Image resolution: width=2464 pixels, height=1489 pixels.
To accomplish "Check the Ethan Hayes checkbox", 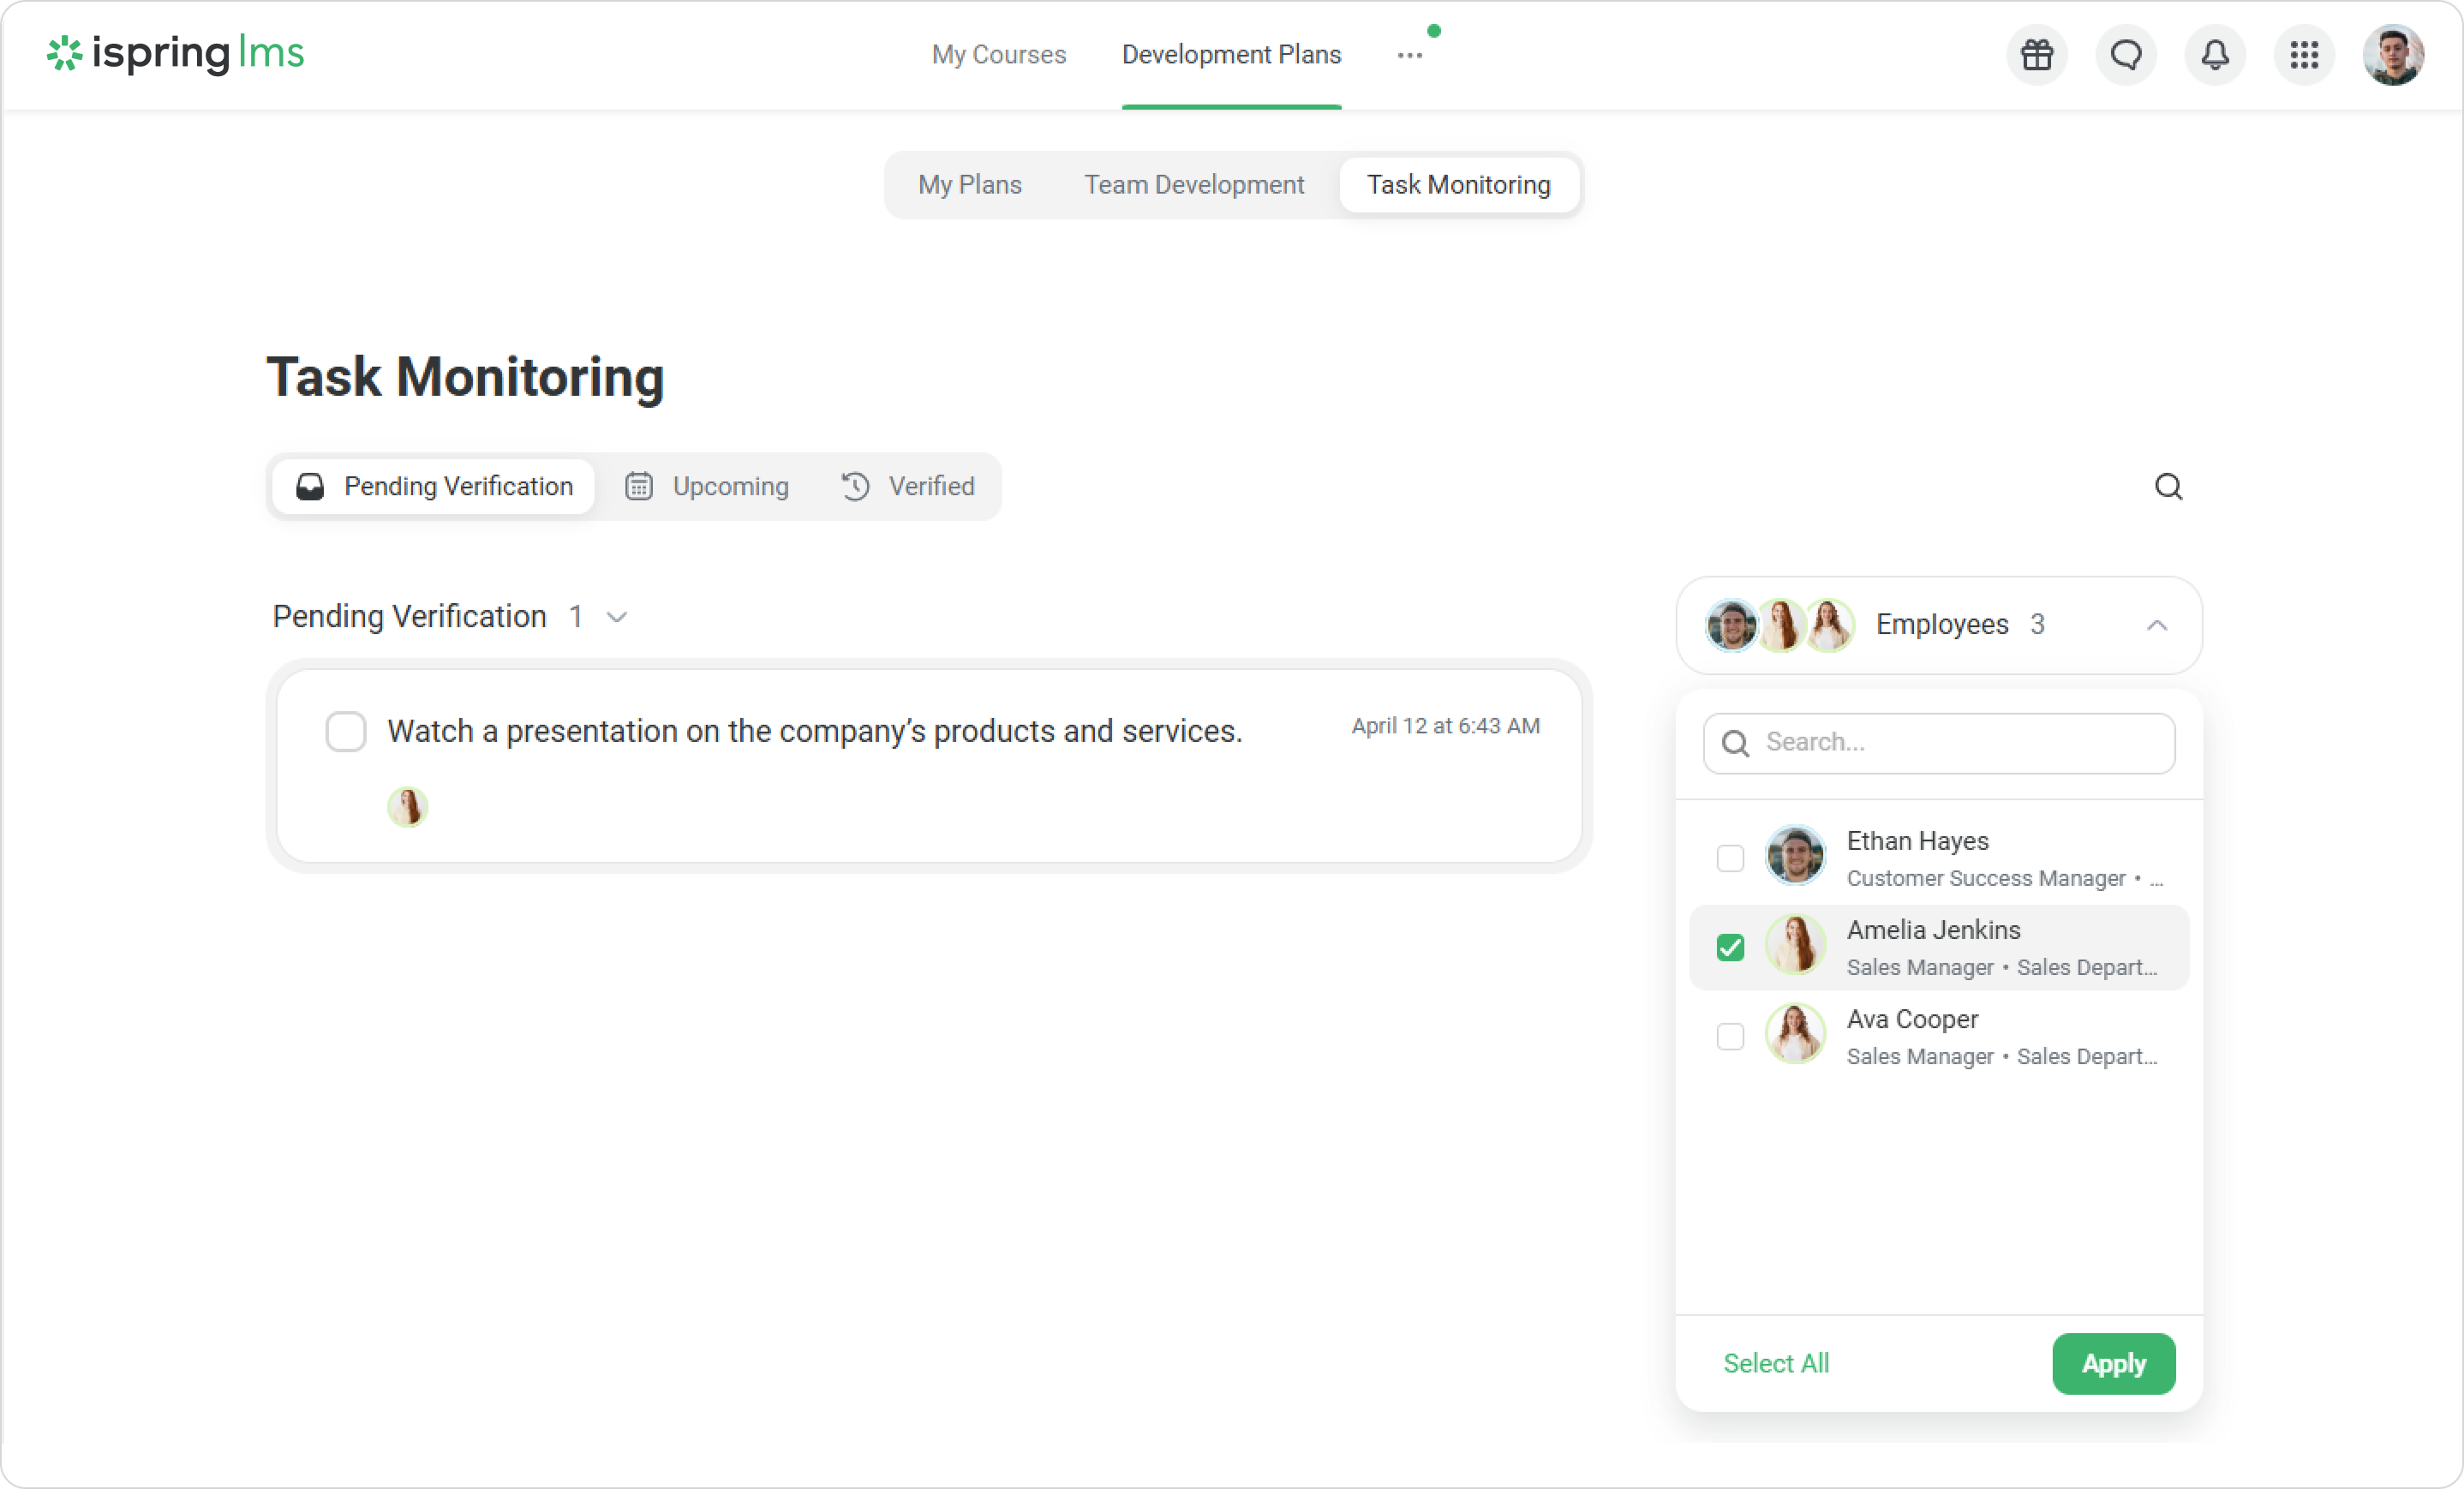I will point(1729,858).
